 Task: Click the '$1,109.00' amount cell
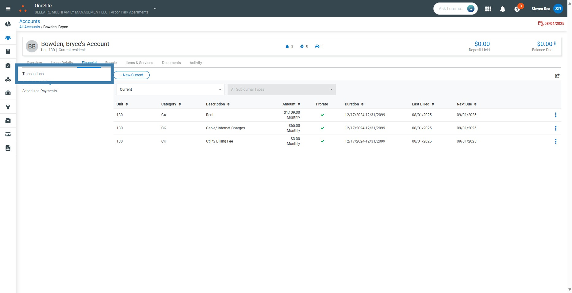(292, 112)
